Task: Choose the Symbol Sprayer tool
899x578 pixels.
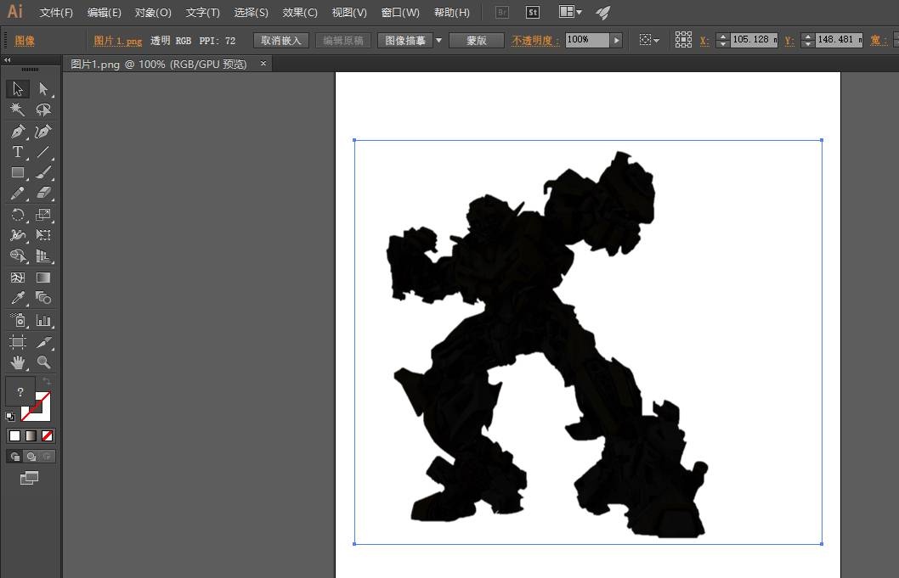Action: 18,320
